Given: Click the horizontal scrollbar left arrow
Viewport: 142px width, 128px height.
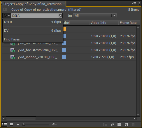Looking at the screenshot, I should (x=4, y=118).
